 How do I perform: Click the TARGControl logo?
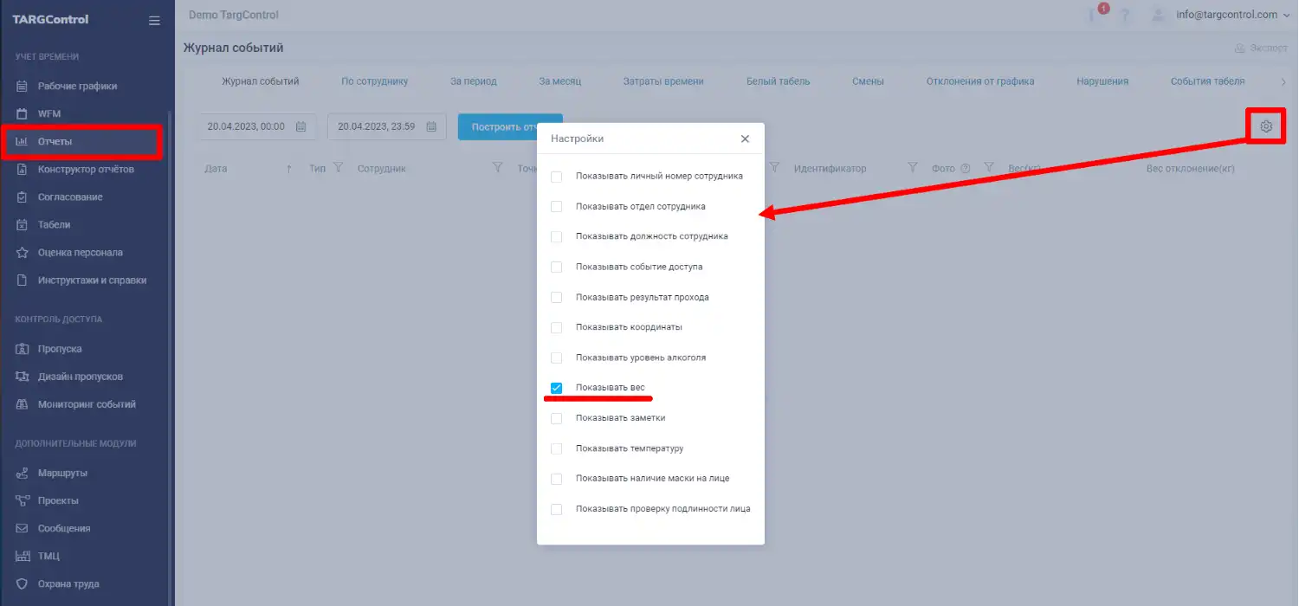pyautogui.click(x=50, y=19)
